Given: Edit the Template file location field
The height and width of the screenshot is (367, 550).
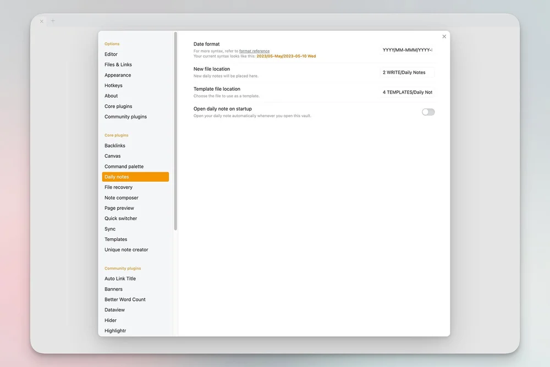Looking at the screenshot, I should coord(407,92).
